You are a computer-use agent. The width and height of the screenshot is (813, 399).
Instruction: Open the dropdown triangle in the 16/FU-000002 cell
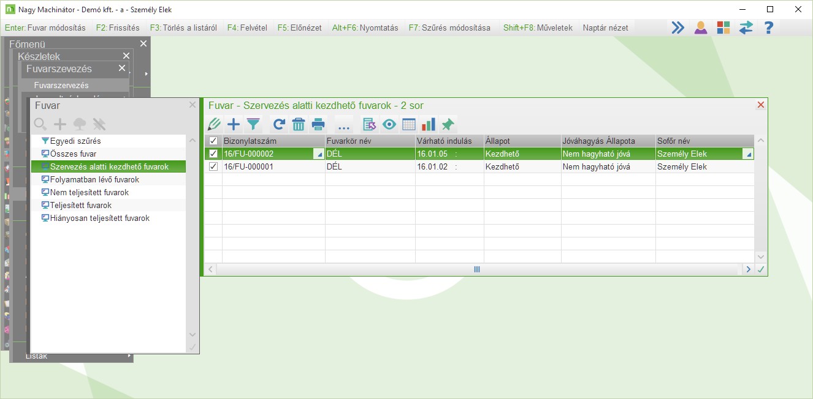[x=318, y=154]
